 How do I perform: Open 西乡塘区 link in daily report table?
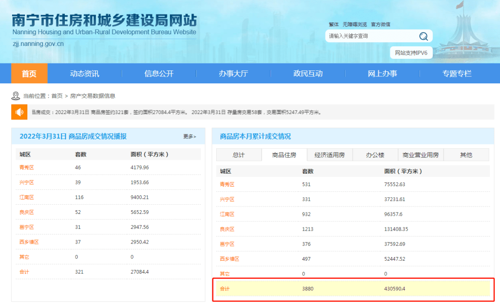pyautogui.click(x=29, y=242)
